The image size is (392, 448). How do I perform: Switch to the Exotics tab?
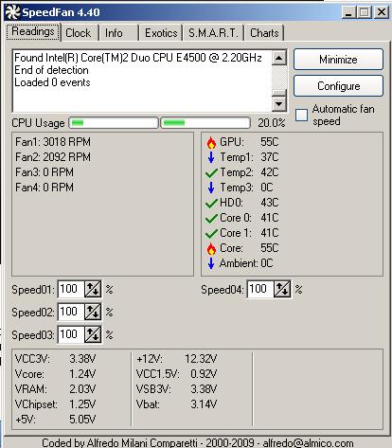(x=161, y=33)
